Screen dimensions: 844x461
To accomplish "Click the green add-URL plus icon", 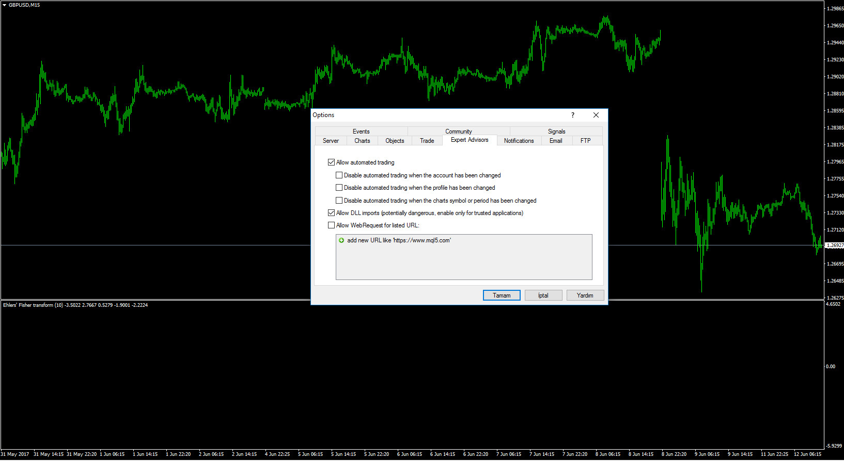I will 341,240.
